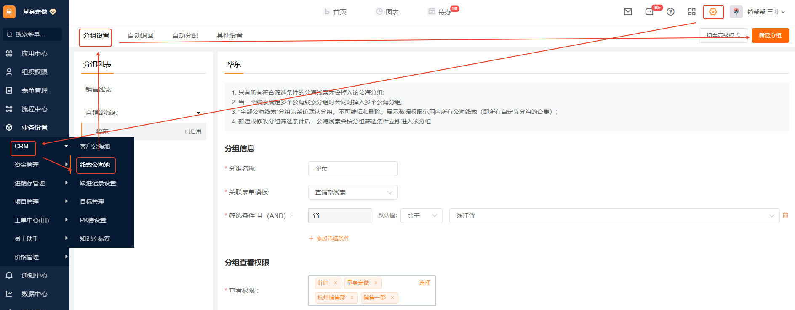
Task: Remove the 销售一部 permission tag
Action: 392,298
